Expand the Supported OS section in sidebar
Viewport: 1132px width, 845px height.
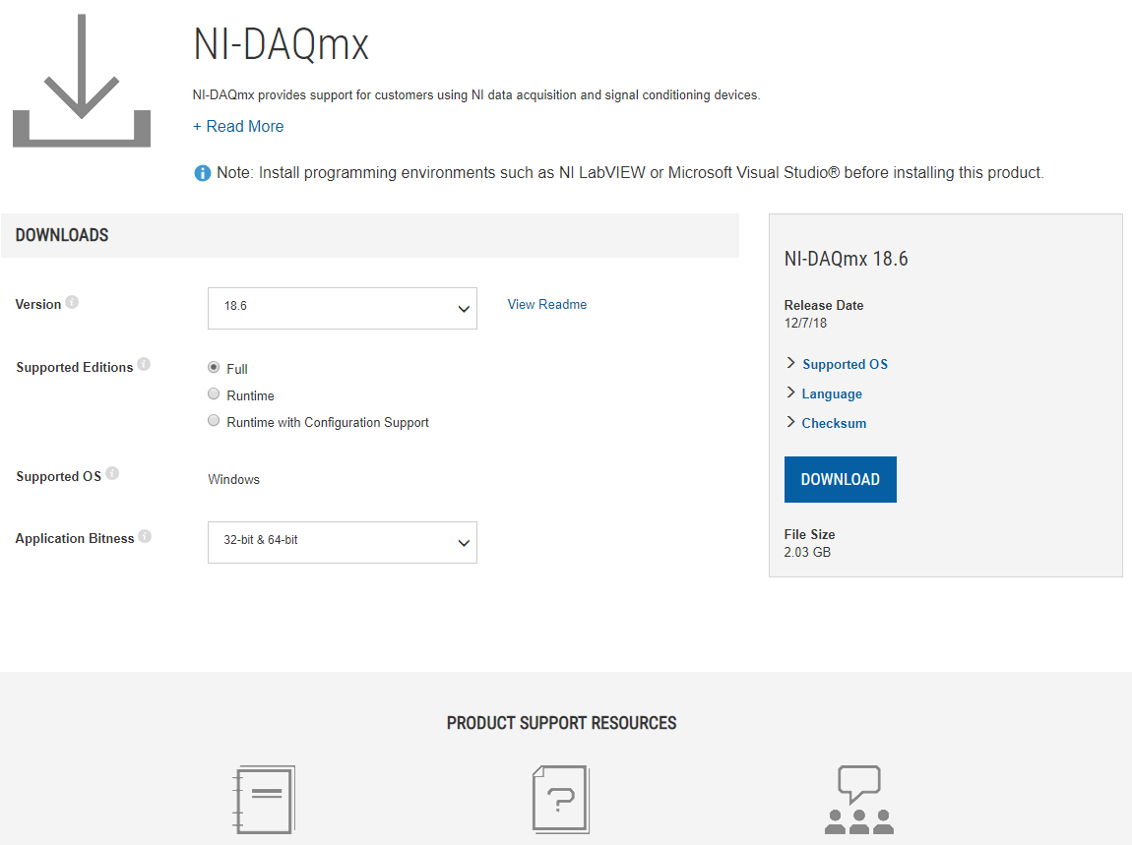845,364
